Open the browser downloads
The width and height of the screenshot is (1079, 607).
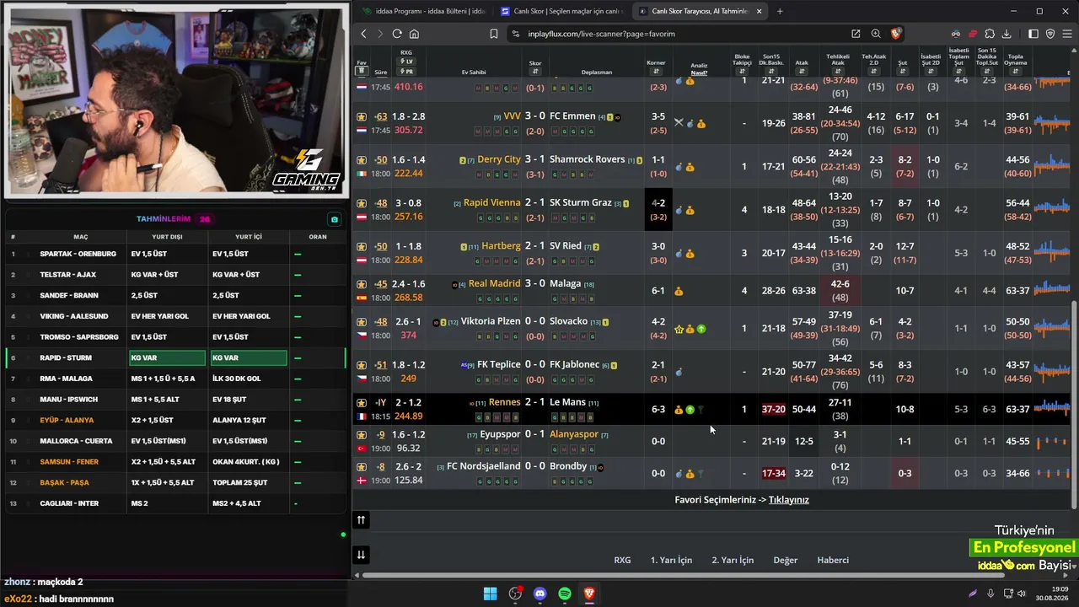(1007, 34)
